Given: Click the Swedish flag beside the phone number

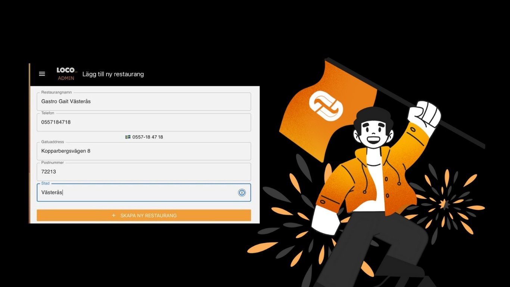Looking at the screenshot, I should pyautogui.click(x=128, y=137).
